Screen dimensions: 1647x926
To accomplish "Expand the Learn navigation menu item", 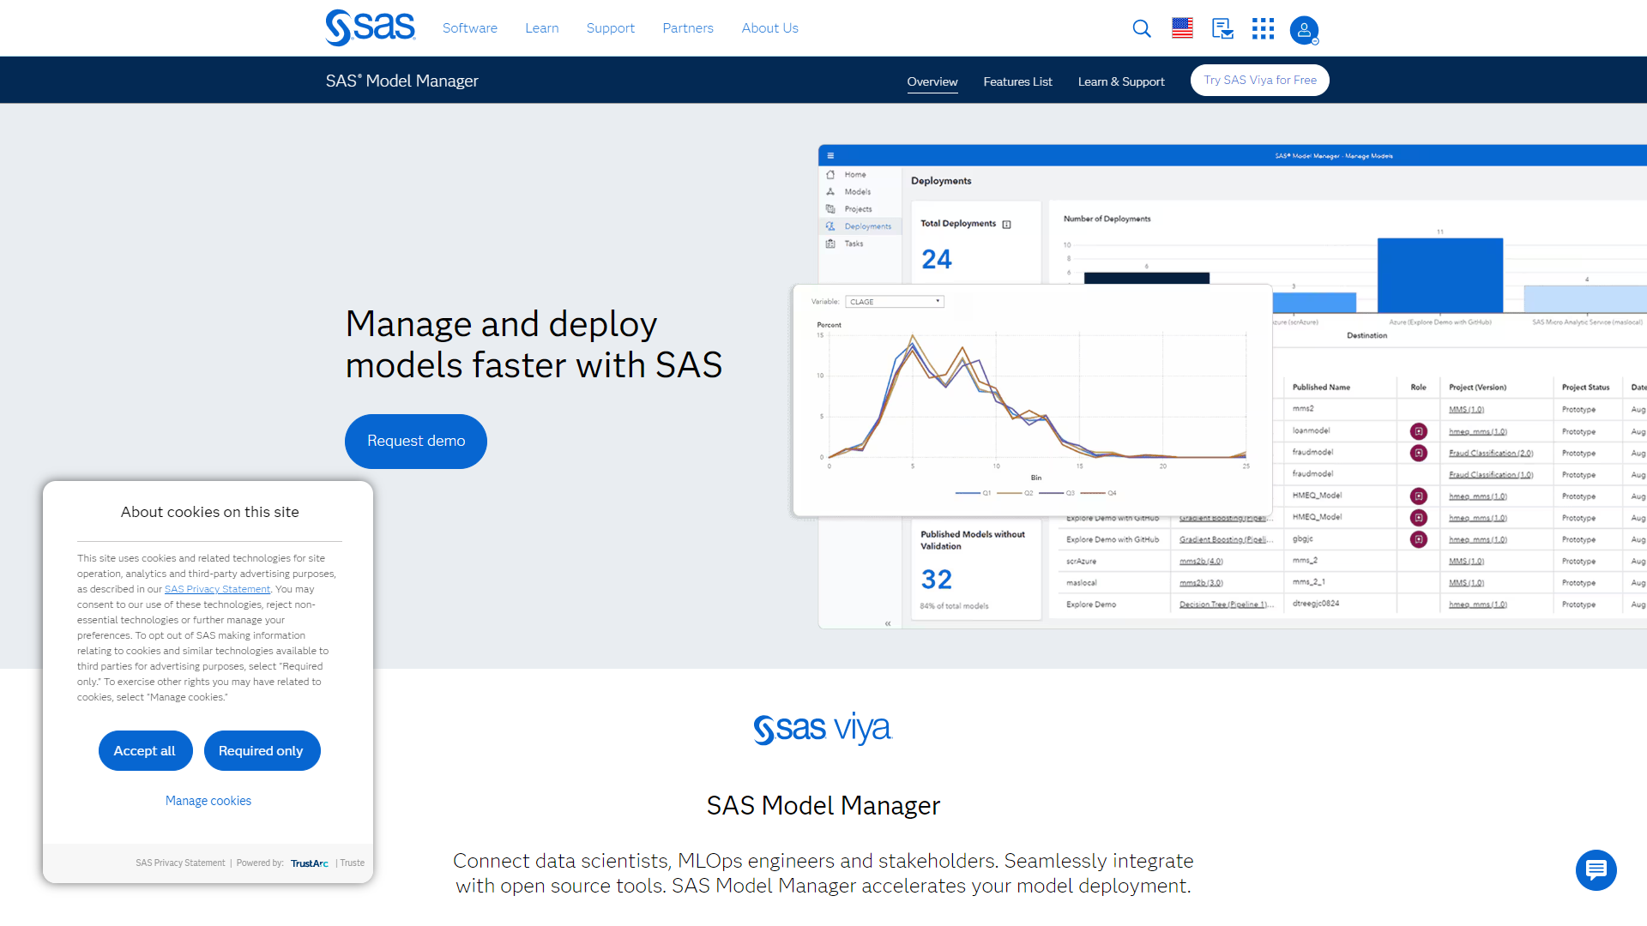I will click(542, 28).
